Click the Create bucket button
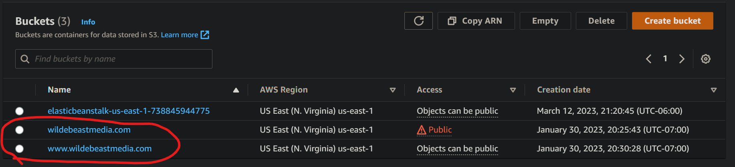The image size is (735, 167). tap(672, 21)
